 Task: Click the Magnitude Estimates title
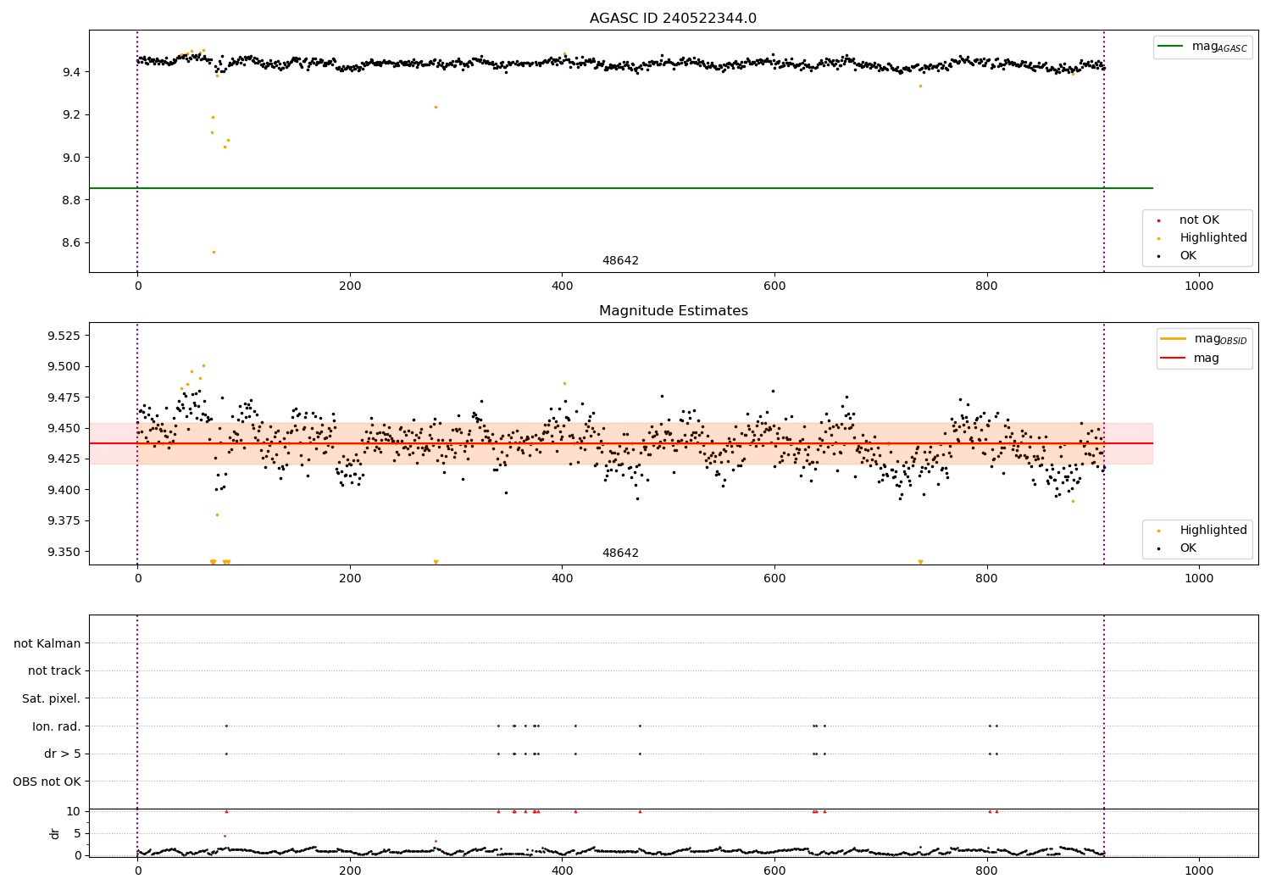pos(673,311)
